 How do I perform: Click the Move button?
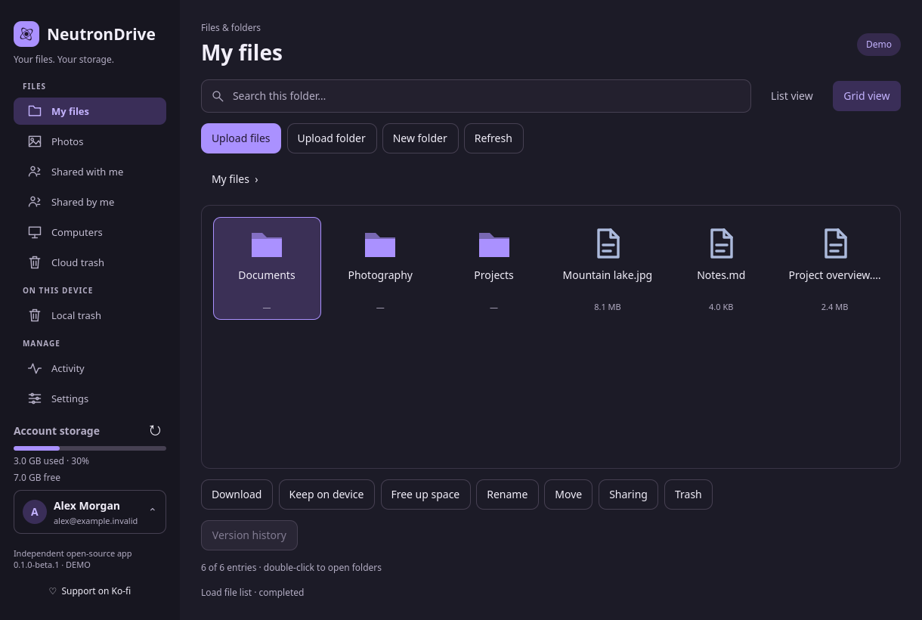coord(568,494)
